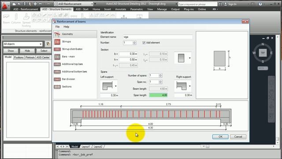This screenshot has width=282, height=159.
Task: Click the E compass direction on ViewCube
Action: [271, 53]
